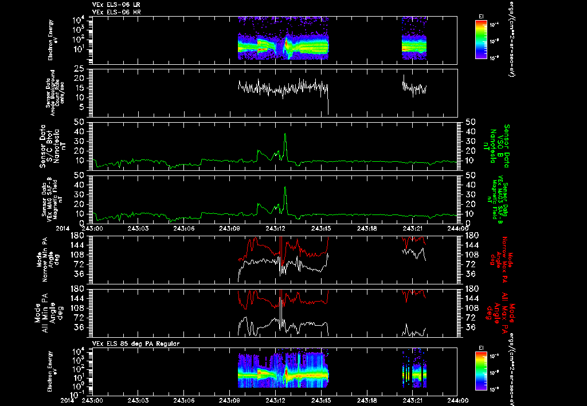The width and height of the screenshot is (587, 406).
Task: Click the '243:00' tick label on bottom time axis
Action: point(92,400)
